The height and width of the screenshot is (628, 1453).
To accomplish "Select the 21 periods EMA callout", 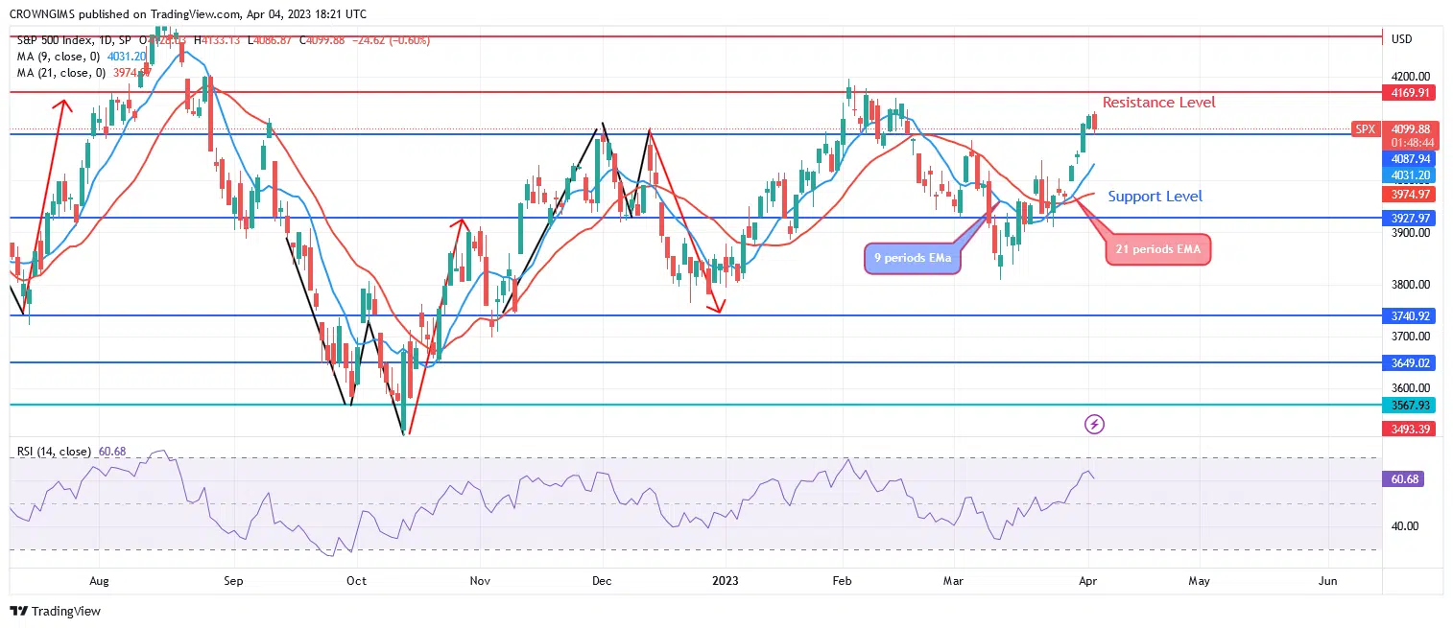I will click(1158, 250).
